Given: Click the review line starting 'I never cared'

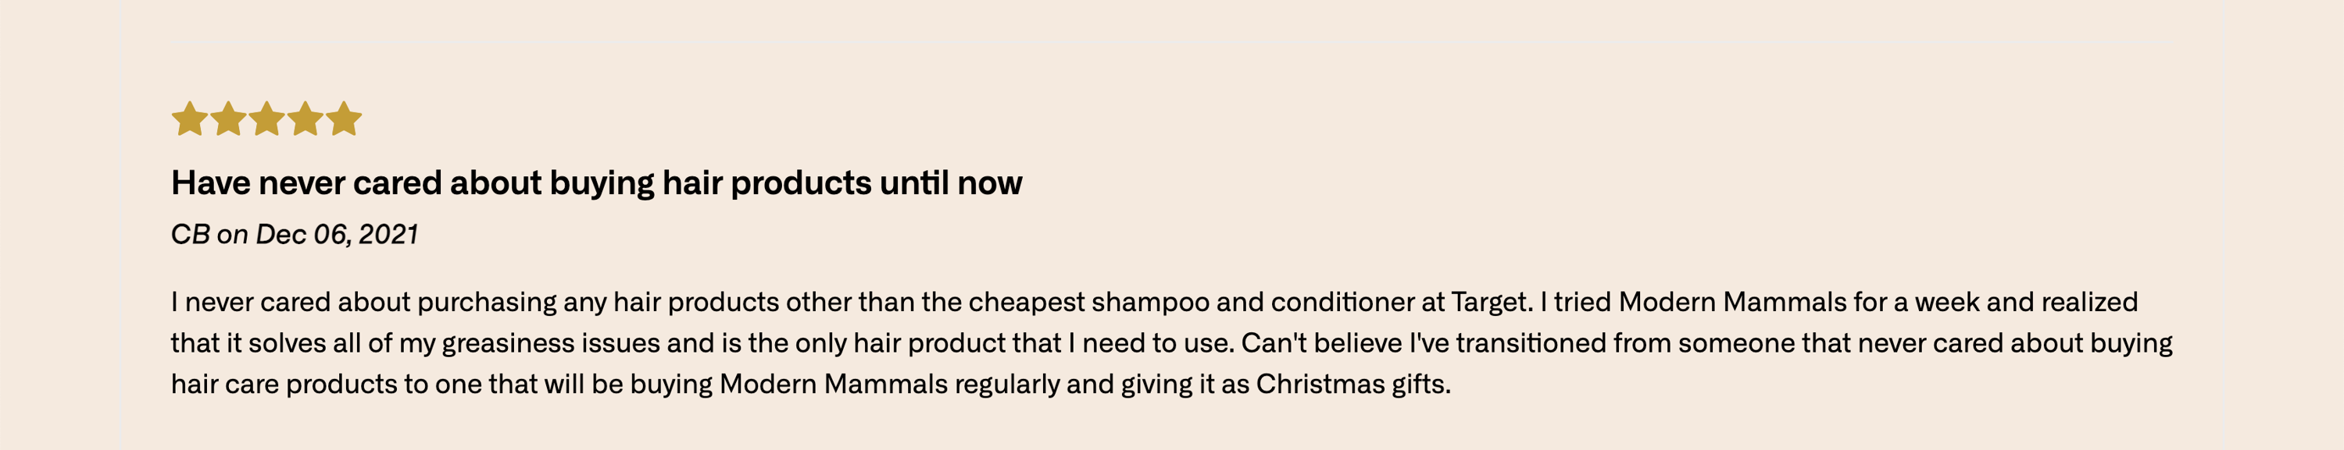Looking at the screenshot, I should (x=1154, y=302).
